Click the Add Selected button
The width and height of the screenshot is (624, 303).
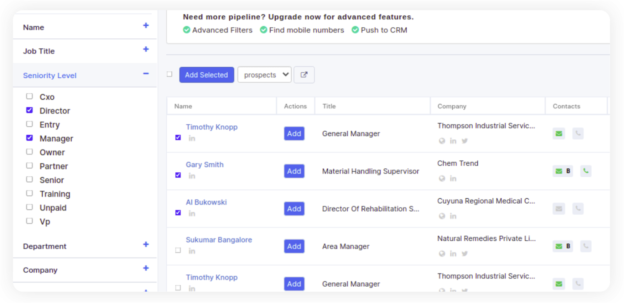(x=207, y=74)
